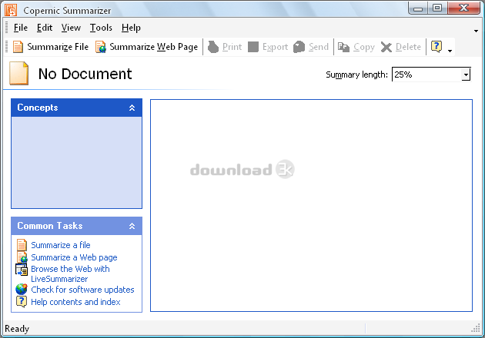
Task: Collapse the Concepts panel
Action: click(132, 108)
